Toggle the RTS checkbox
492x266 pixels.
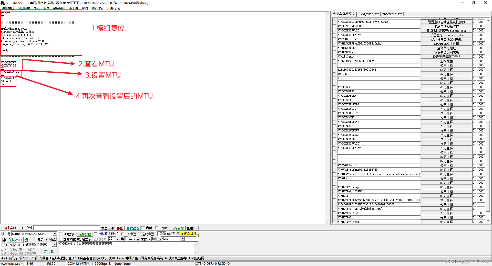point(3,245)
